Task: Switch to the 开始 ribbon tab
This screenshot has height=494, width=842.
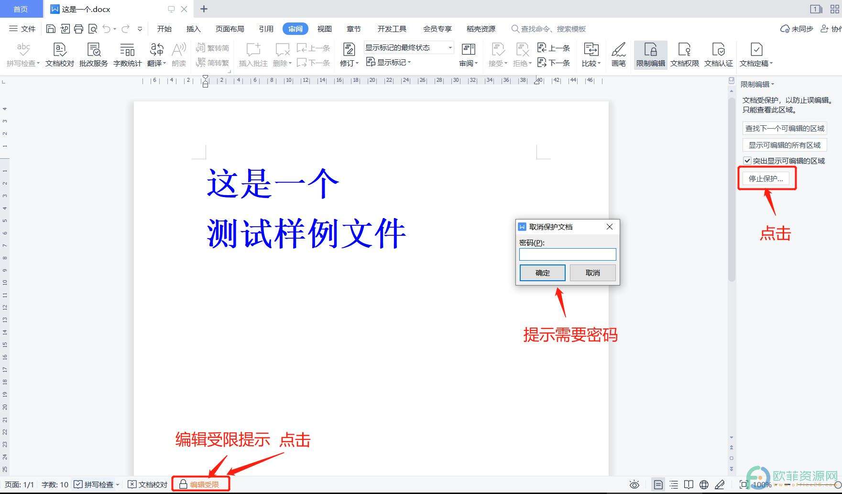Action: [164, 29]
